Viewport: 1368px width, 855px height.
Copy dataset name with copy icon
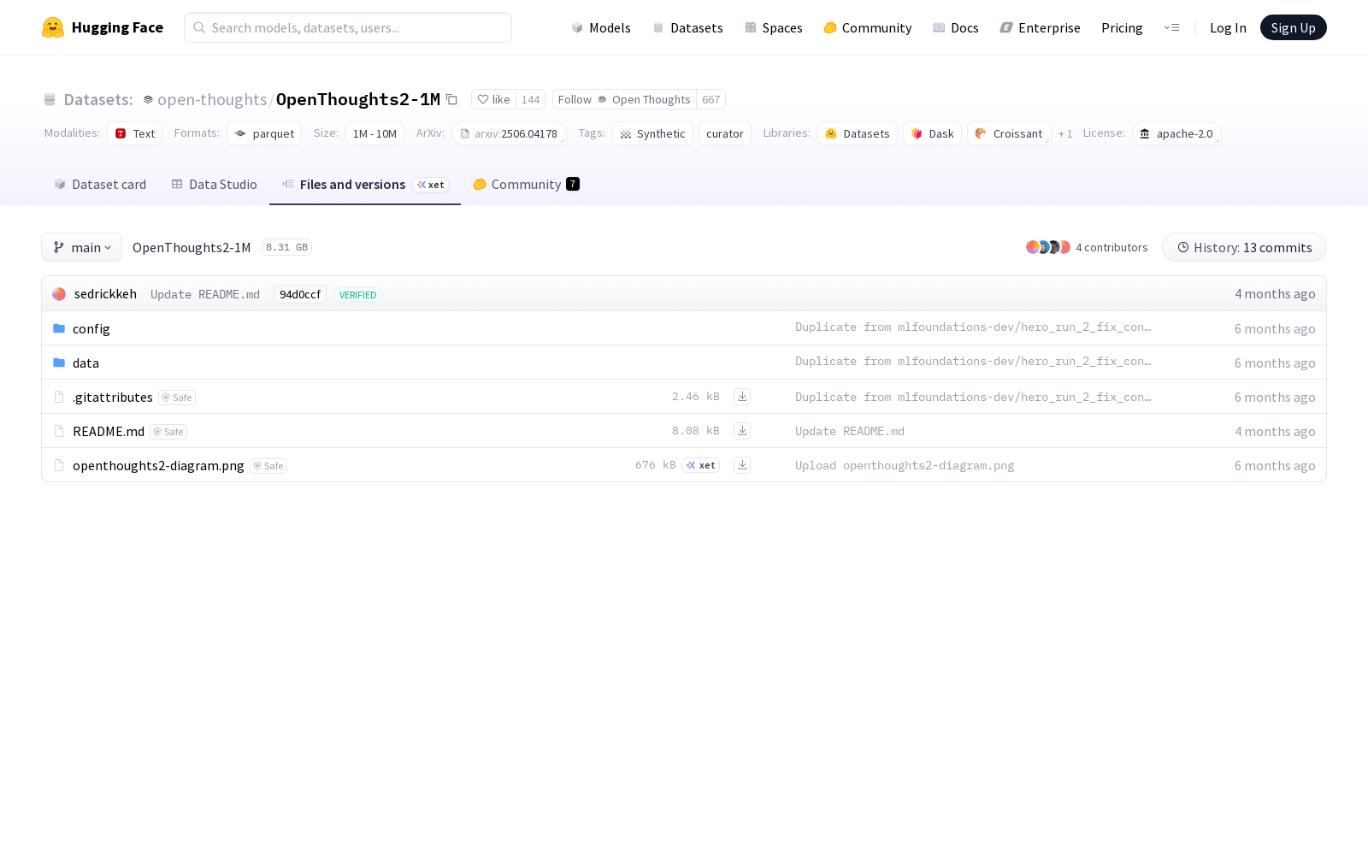tap(451, 99)
